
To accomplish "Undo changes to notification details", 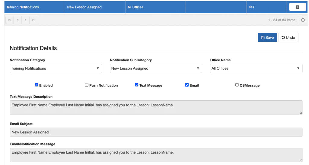I will [x=288, y=38].
